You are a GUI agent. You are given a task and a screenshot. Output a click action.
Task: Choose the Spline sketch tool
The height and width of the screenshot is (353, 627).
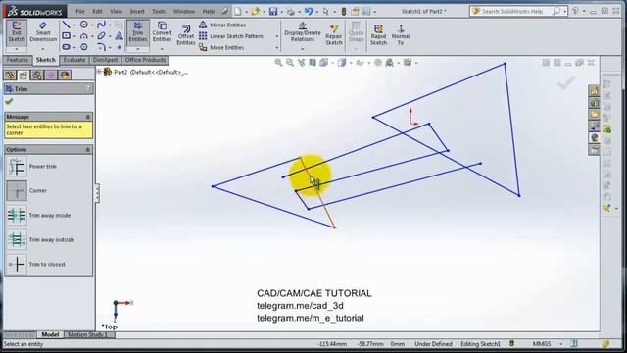click(x=102, y=25)
